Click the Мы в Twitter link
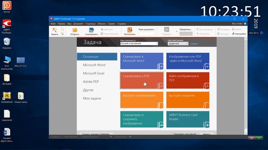Viewport: 268px width, 150px height. [237, 24]
